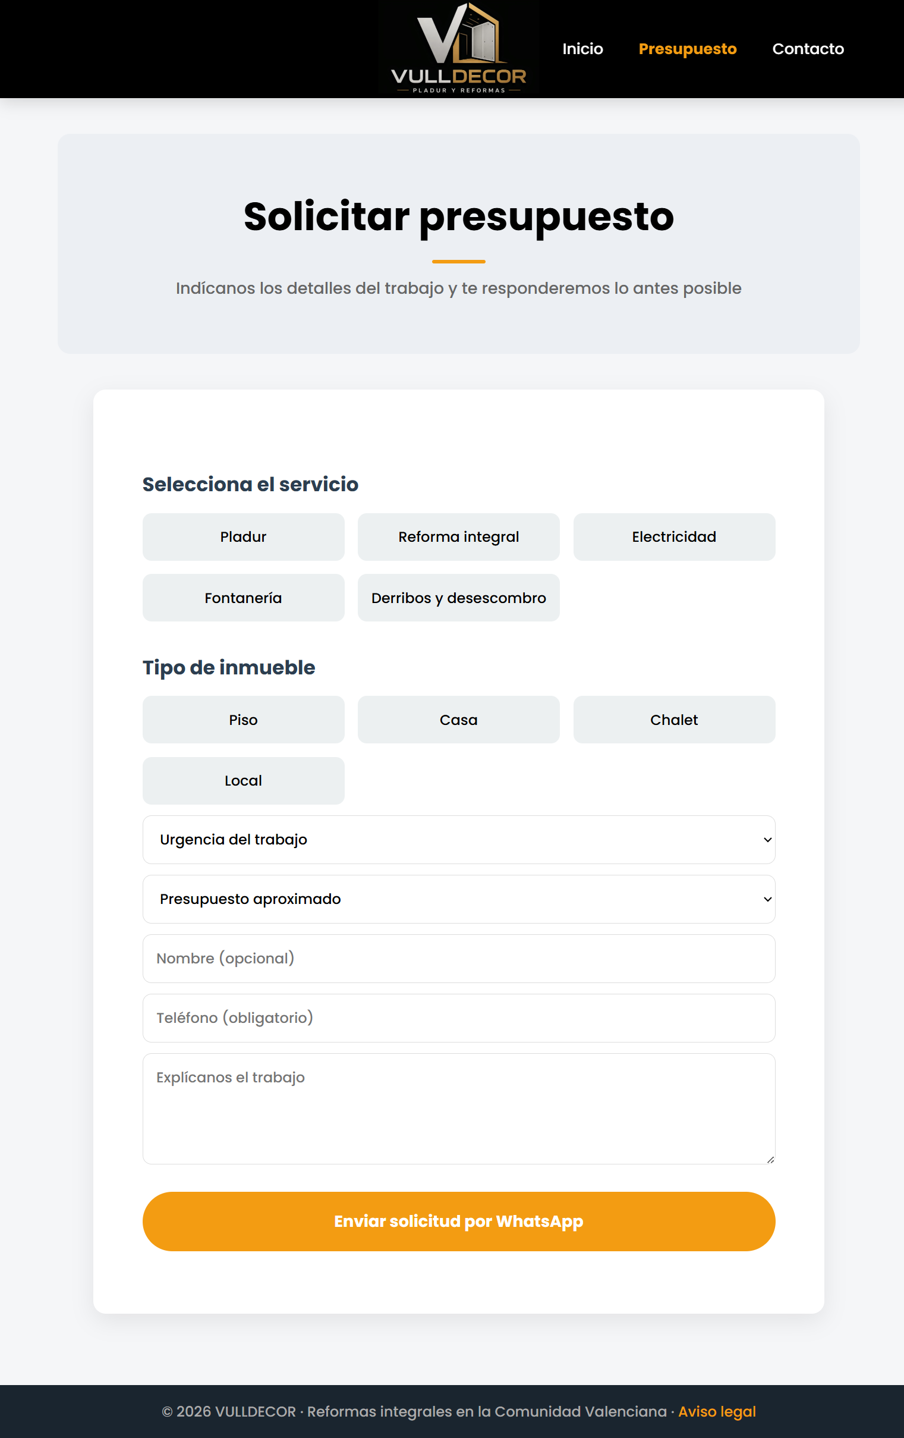Click Enviar solicitud por WhatsApp button
This screenshot has height=1438, width=904.
[459, 1221]
